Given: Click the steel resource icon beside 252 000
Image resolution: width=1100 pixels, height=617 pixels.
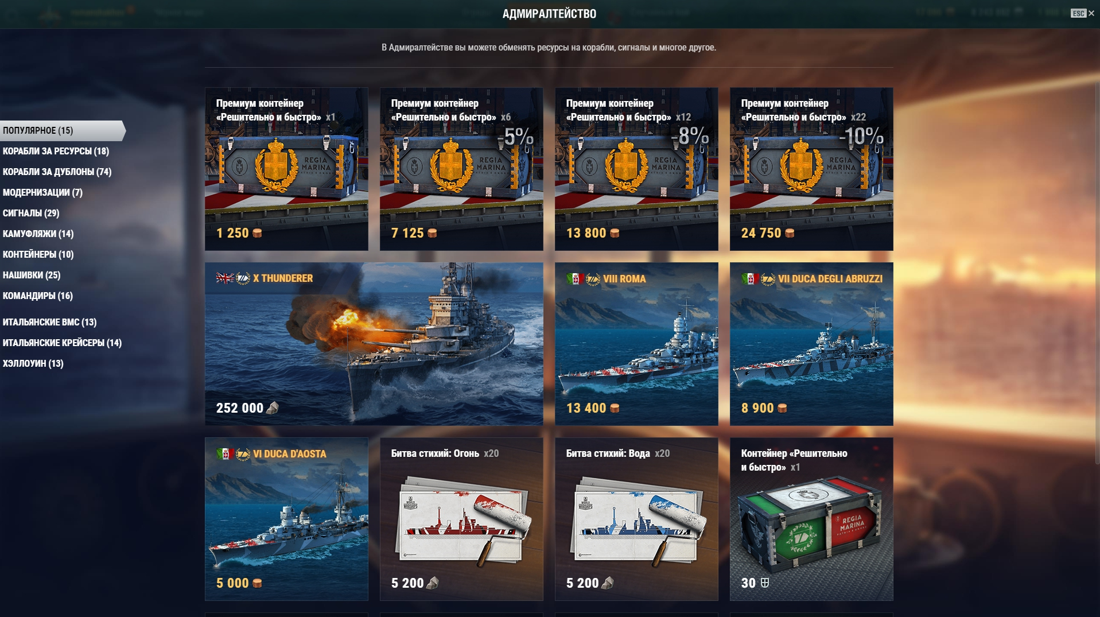Looking at the screenshot, I should [x=273, y=408].
